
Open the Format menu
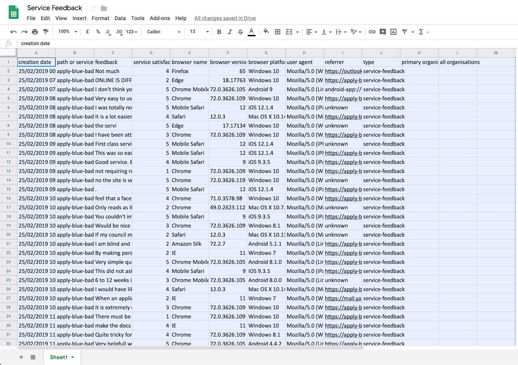(x=100, y=18)
